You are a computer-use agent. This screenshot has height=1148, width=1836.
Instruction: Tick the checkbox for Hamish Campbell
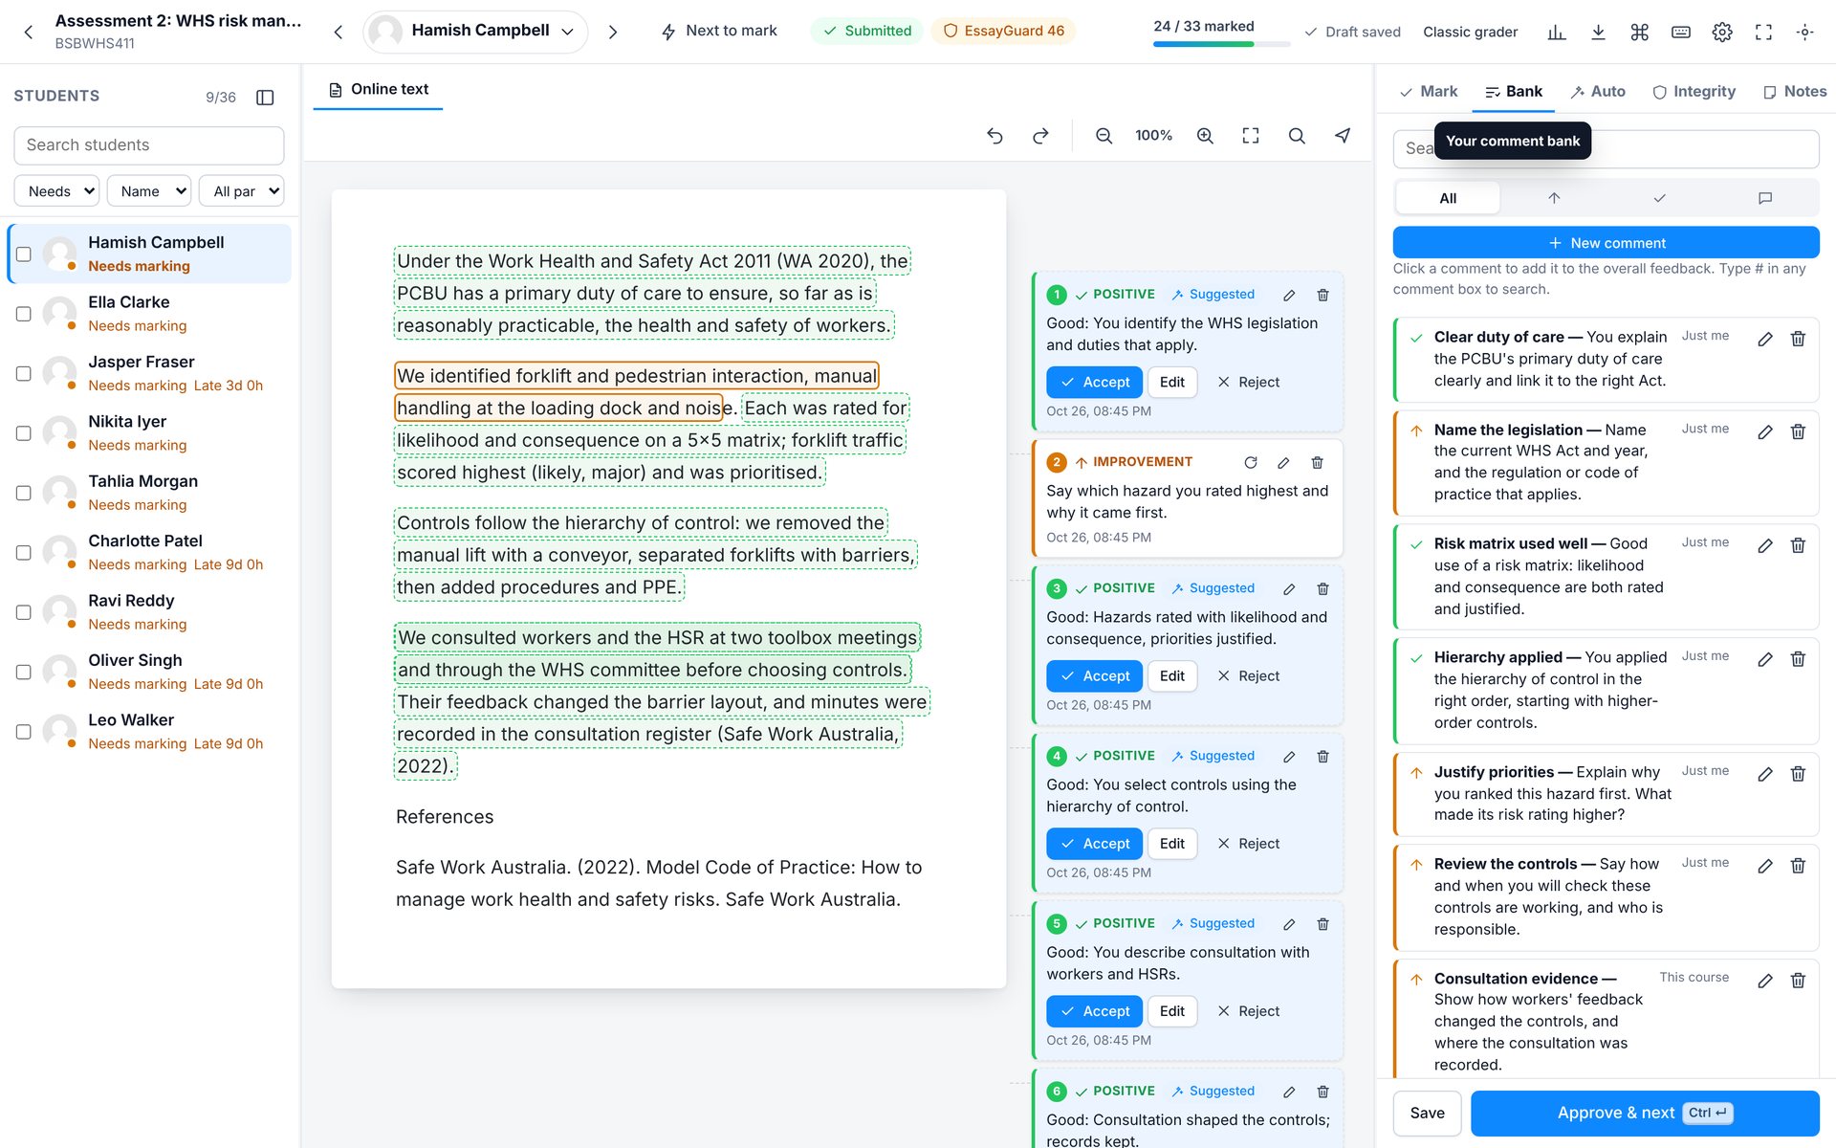click(x=24, y=254)
